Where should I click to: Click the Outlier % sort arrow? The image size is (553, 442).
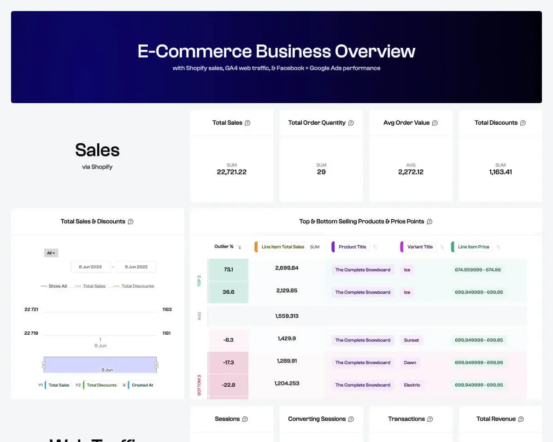click(240, 247)
